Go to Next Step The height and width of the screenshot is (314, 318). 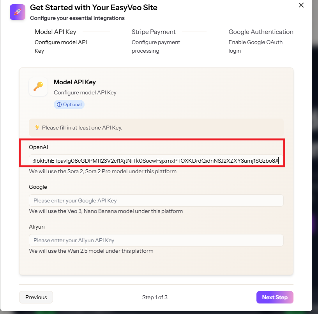click(274, 297)
